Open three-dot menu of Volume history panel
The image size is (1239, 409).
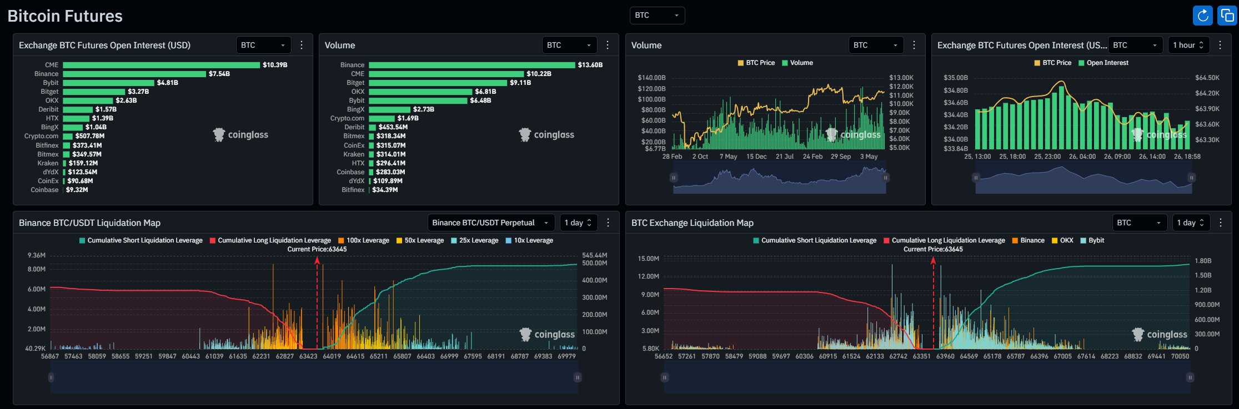pos(914,45)
